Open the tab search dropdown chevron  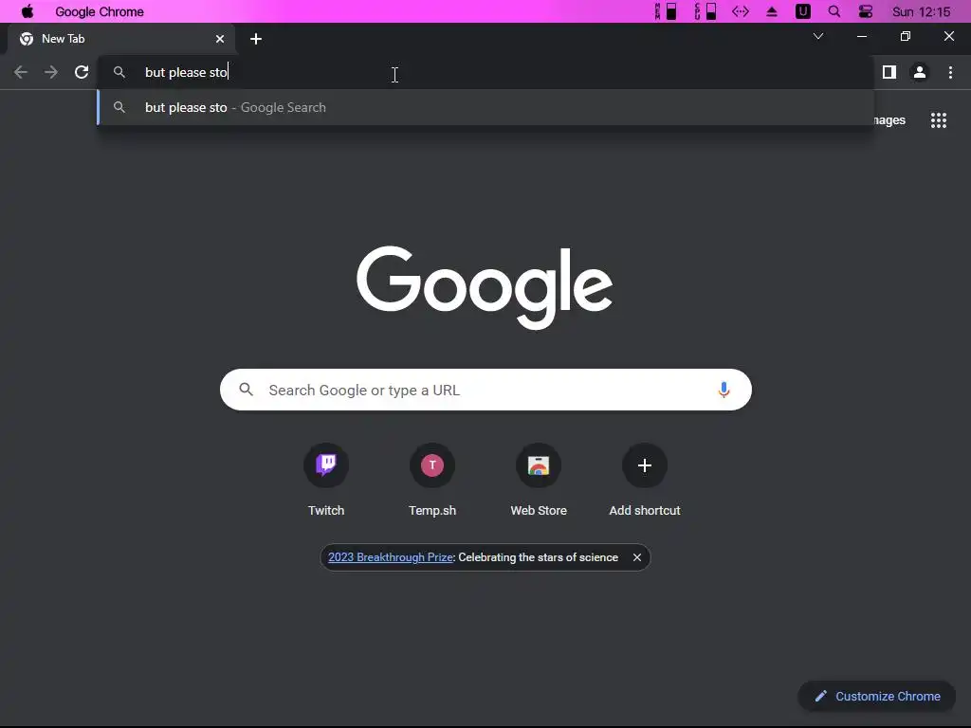(818, 37)
